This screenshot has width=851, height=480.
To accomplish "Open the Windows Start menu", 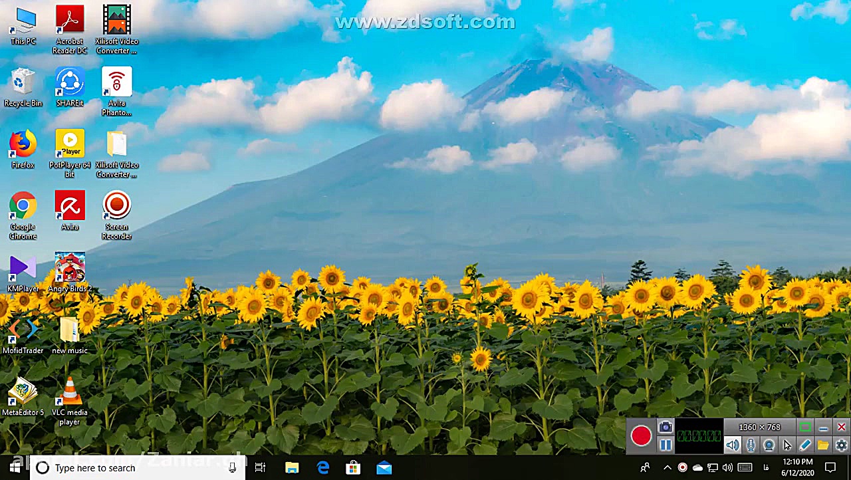I will 15,468.
